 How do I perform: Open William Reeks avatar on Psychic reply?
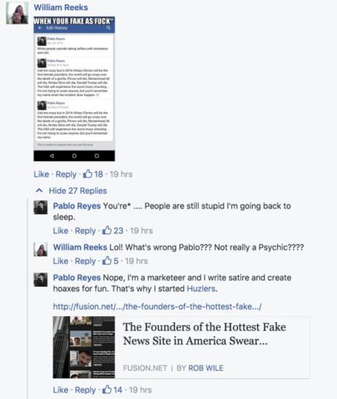tap(40, 249)
